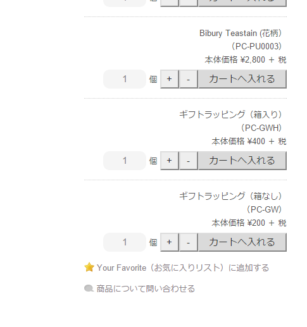The width and height of the screenshot is (307, 327).
Task: Click the partially visible top minus button
Action: click(x=189, y=3)
